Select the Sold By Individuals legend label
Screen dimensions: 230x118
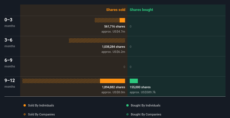[41, 105]
